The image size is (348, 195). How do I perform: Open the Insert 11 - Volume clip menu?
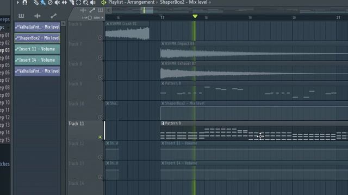[163, 143]
